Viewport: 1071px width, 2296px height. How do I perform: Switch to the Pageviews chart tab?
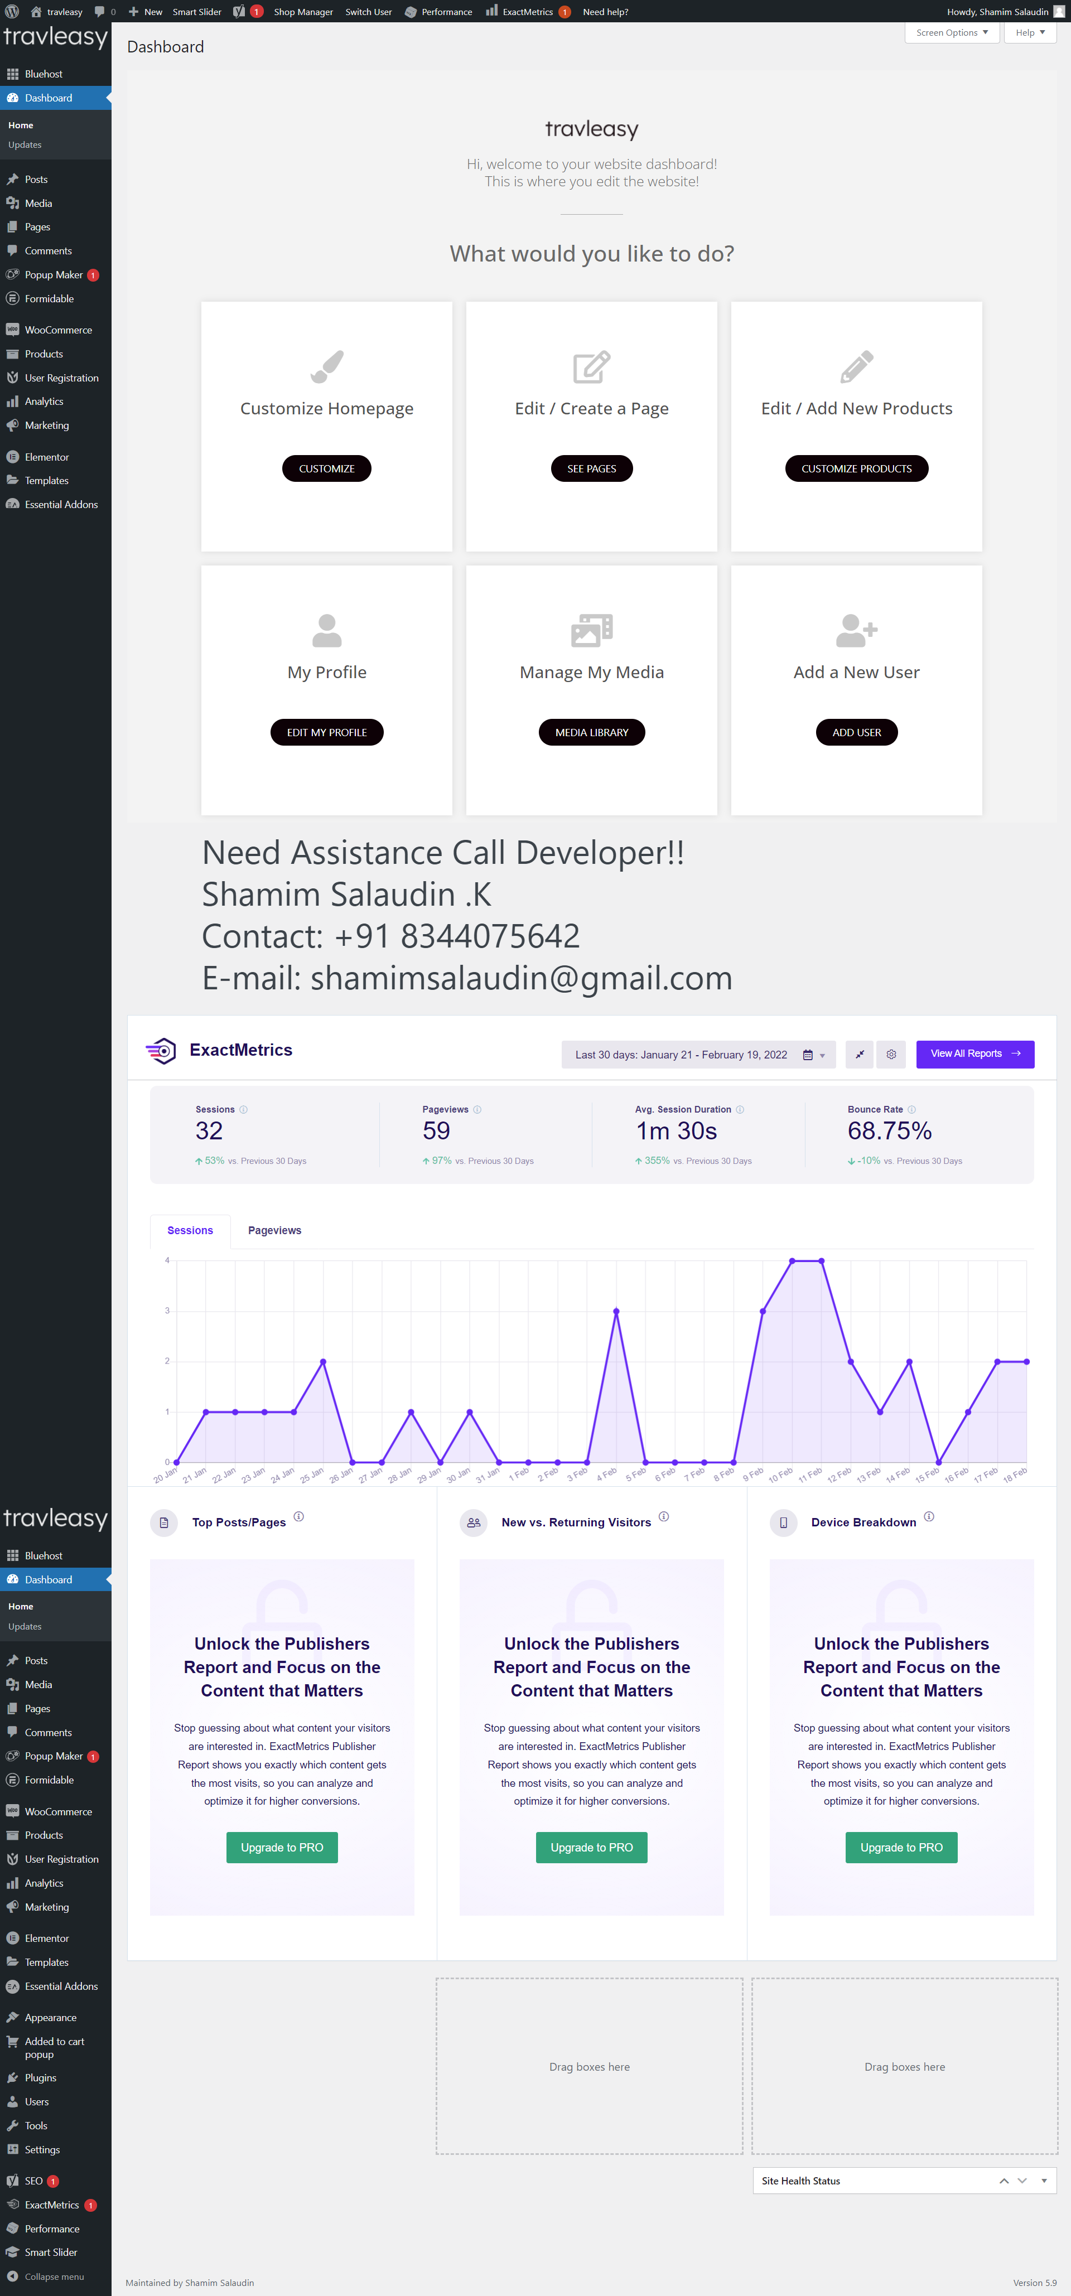click(274, 1230)
